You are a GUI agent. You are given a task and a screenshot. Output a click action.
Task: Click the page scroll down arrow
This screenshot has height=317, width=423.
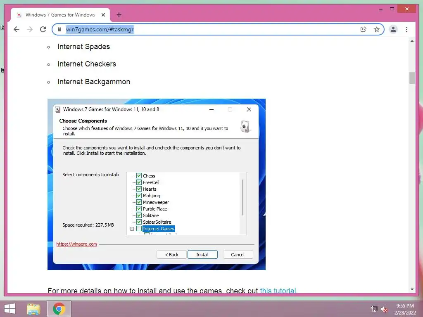tap(412, 289)
